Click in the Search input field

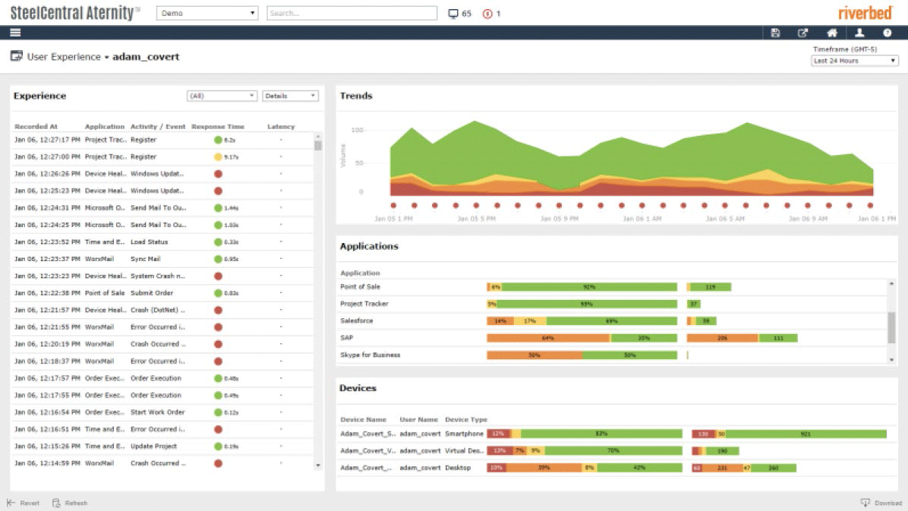pos(352,14)
